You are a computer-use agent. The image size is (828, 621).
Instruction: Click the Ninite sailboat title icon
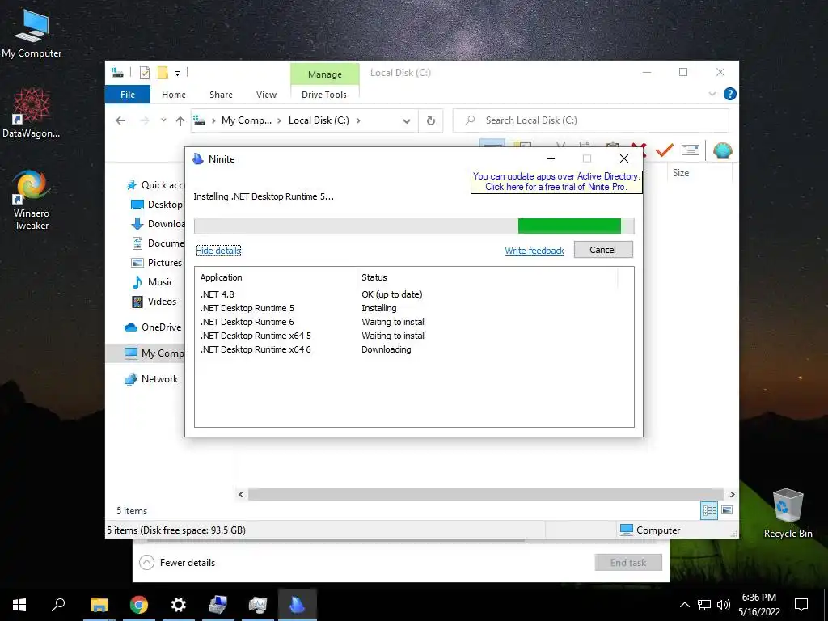pyautogui.click(x=198, y=159)
